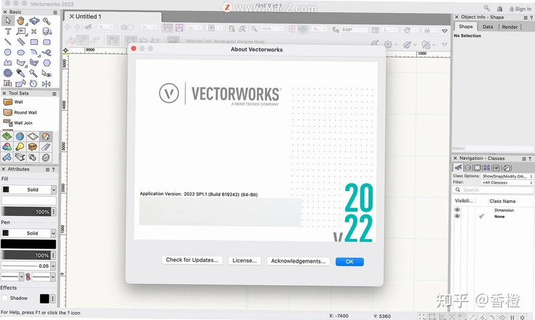Adjust the Fill opacity 100% slider
The width and height of the screenshot is (535, 320).
(x=26, y=212)
